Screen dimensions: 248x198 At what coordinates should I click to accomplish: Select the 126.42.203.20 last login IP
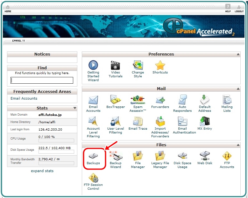[50, 129]
